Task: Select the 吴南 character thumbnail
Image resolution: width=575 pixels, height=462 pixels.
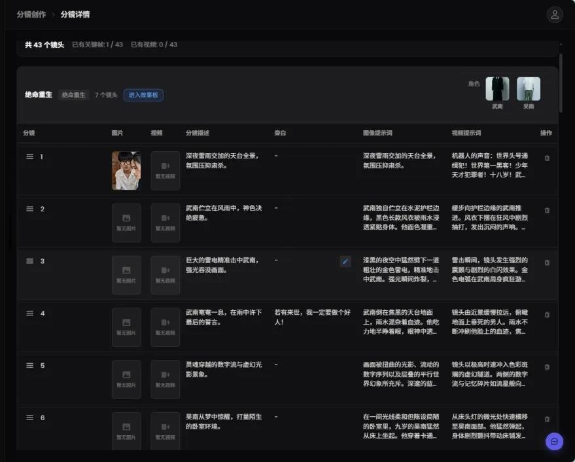Action: point(528,89)
